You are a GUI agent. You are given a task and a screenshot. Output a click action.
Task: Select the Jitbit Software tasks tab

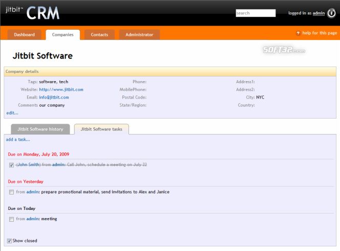101,129
